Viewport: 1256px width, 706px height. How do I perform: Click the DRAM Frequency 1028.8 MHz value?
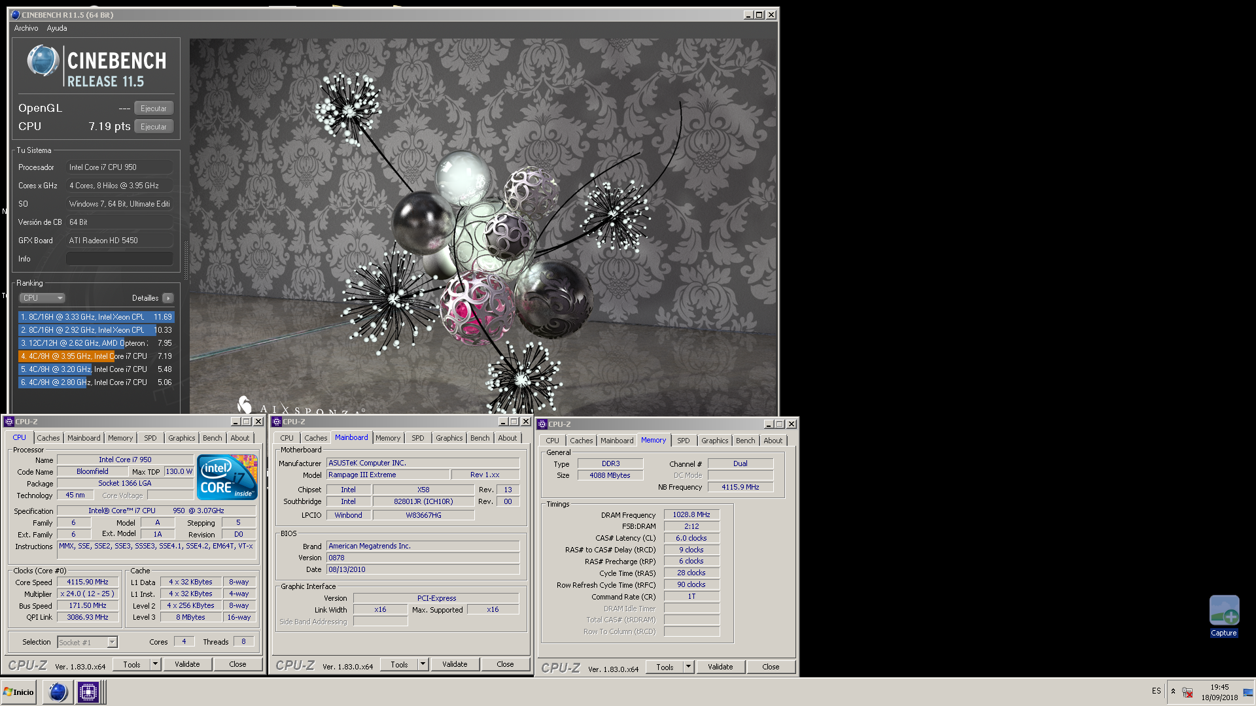[691, 514]
